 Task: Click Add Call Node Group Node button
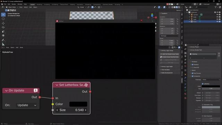tap(170, 54)
